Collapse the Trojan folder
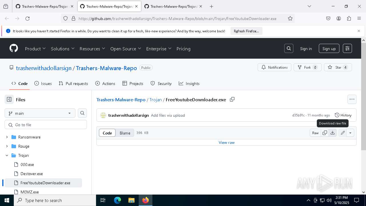 pyautogui.click(x=7, y=155)
